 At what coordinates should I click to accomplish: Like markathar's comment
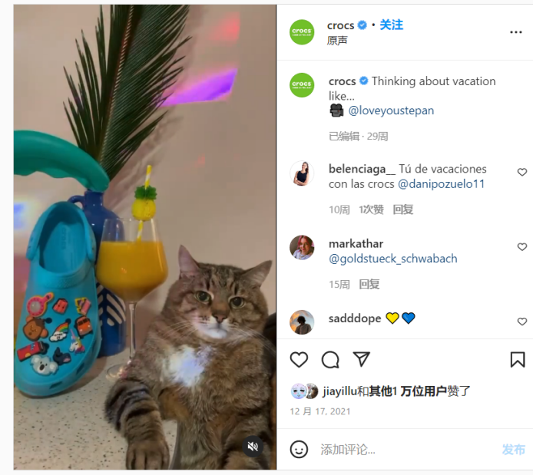pyautogui.click(x=521, y=247)
